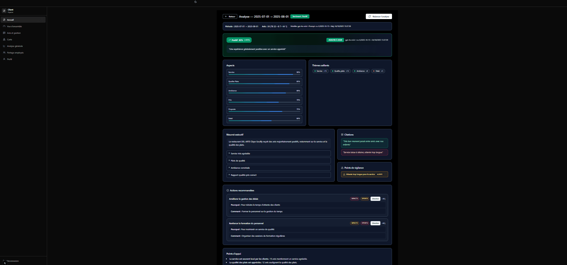Image resolution: width=567 pixels, height=265 pixels.
Task: Toggle the dark mode moon switch
Action: (x=196, y=2)
